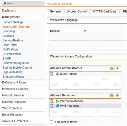Expand Interfaces & Routing section
Image resolution: width=127 pixels, height=126 pixels.
[x=15, y=89]
